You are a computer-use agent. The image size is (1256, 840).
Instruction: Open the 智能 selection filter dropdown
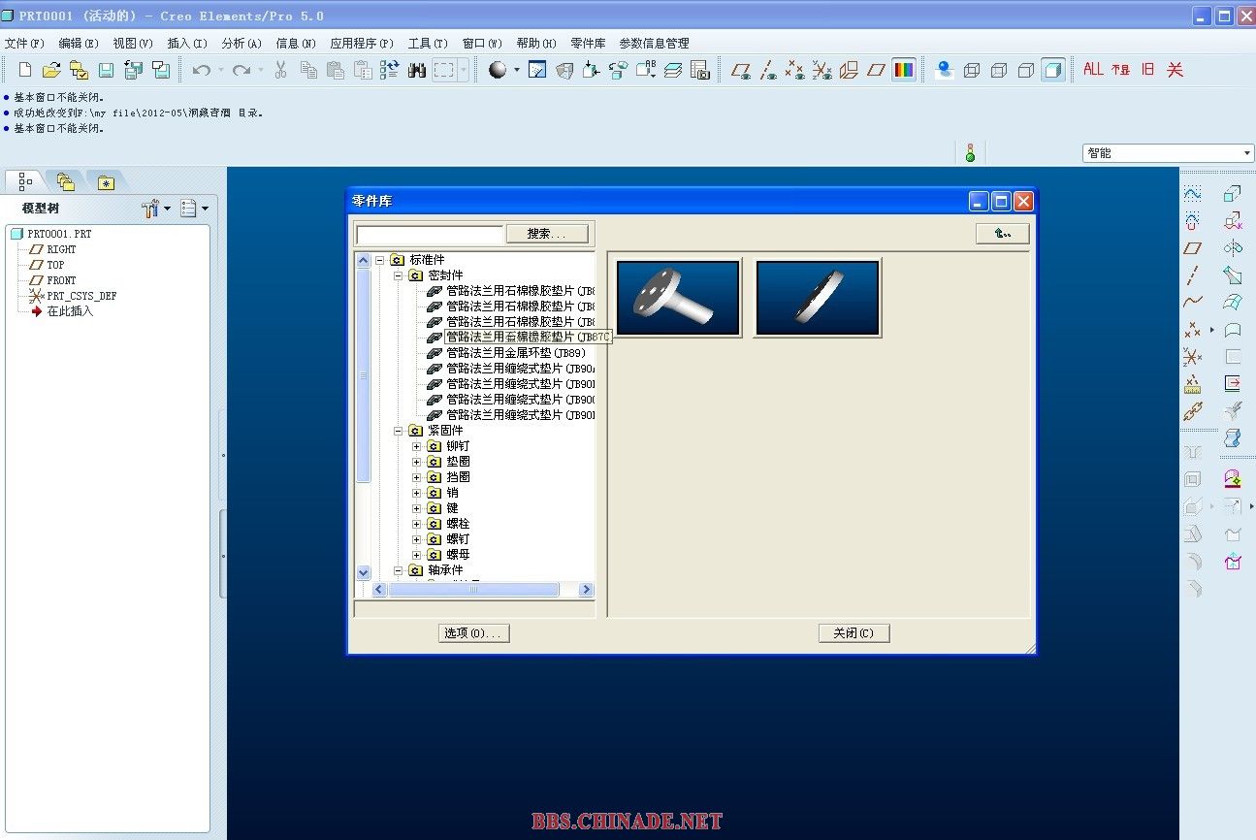[1168, 153]
